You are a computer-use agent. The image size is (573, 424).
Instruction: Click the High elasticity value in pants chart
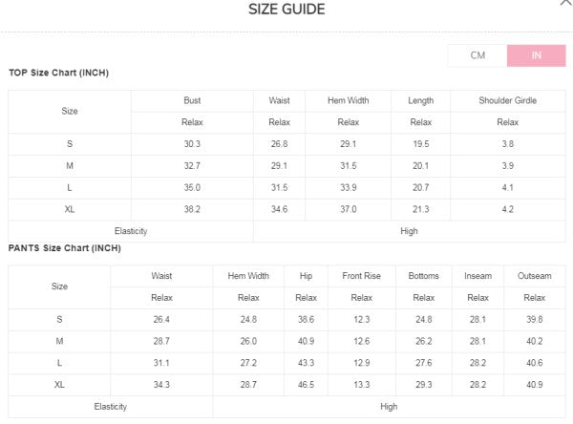click(389, 406)
